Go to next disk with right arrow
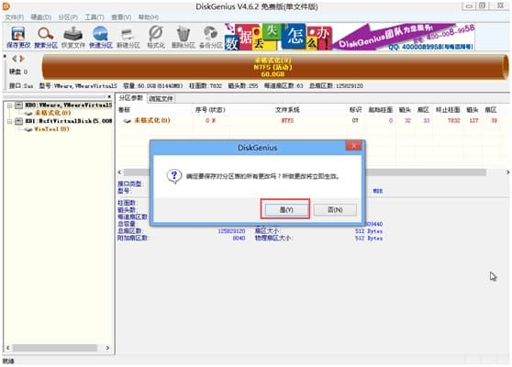 pyautogui.click(x=22, y=59)
